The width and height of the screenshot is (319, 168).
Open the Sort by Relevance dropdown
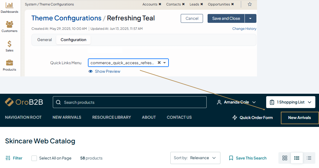pyautogui.click(x=195, y=158)
